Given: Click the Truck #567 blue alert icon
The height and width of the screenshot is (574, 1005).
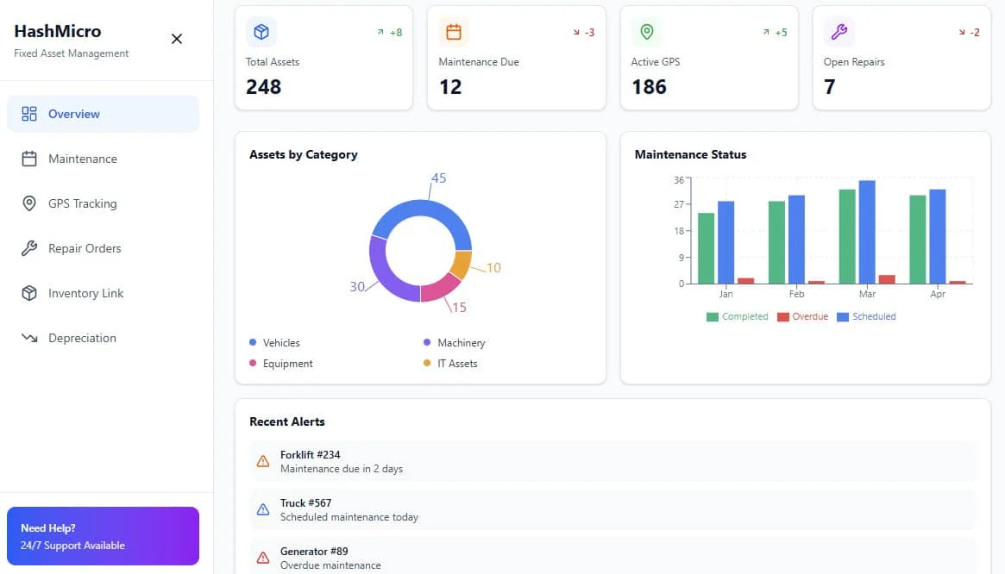Looking at the screenshot, I should click(x=263, y=509).
